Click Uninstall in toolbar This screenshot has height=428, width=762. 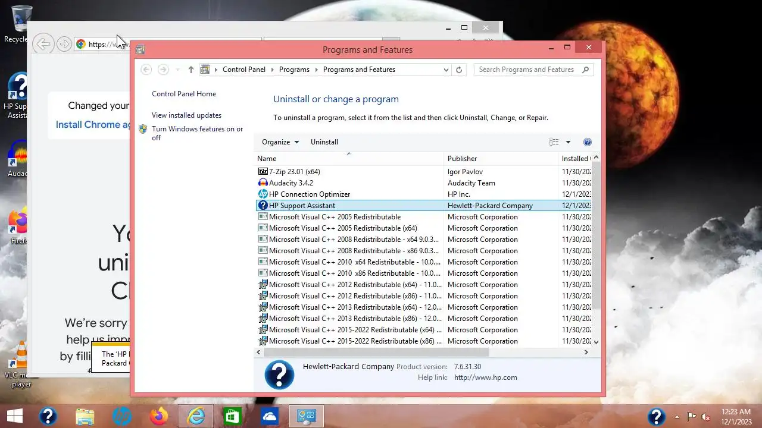pos(324,142)
